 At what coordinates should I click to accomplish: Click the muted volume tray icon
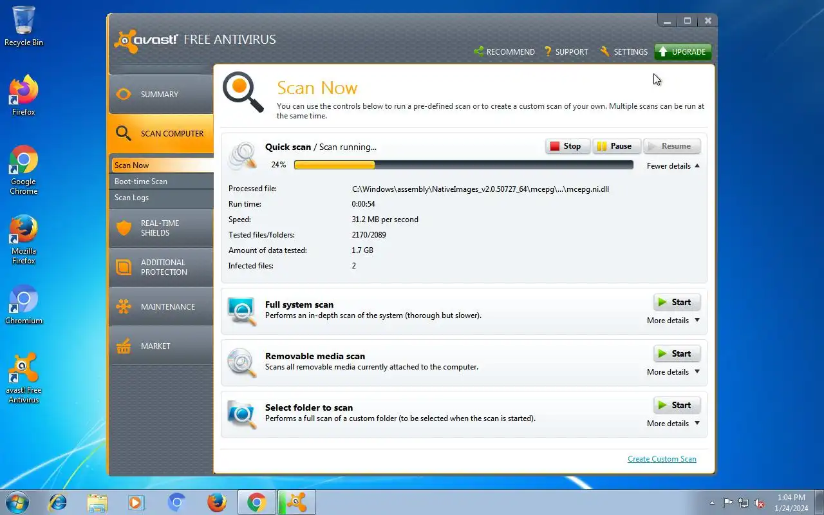tap(760, 503)
